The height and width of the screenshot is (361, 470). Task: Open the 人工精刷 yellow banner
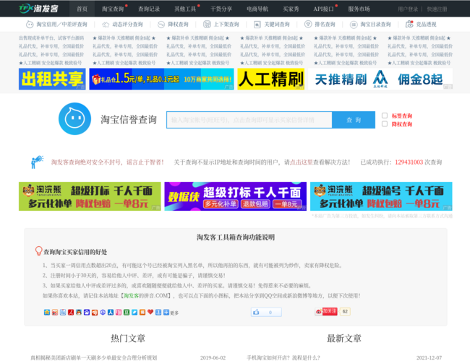pyautogui.click(x=271, y=79)
